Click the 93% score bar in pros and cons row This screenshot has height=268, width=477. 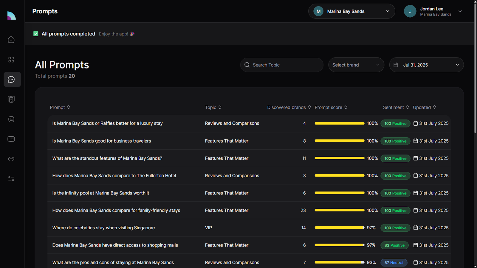click(x=340, y=262)
